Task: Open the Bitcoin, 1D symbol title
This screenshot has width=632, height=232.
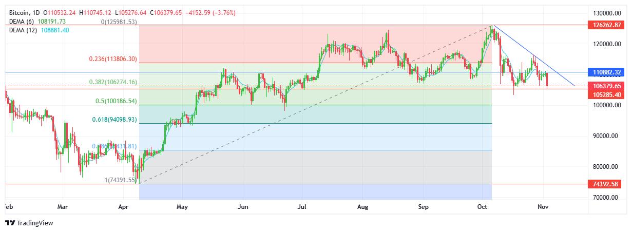Action: [25, 12]
